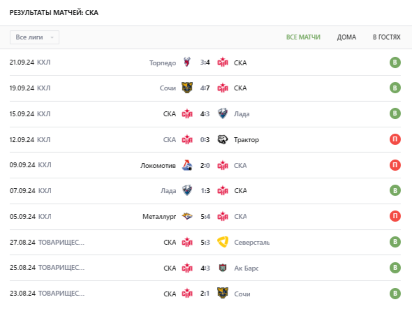This screenshot has width=412, height=310.
Task: Click the loss badge for Metallurg match
Action: (395, 216)
